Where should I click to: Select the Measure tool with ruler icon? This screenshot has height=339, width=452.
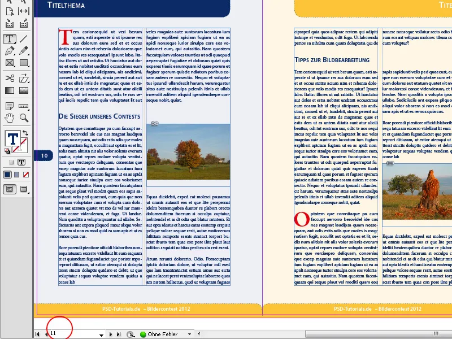[x=24, y=106]
